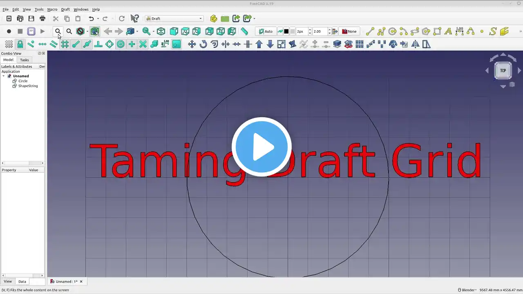Toggle snap to endpoint
523x294 pixels.
tap(76, 44)
